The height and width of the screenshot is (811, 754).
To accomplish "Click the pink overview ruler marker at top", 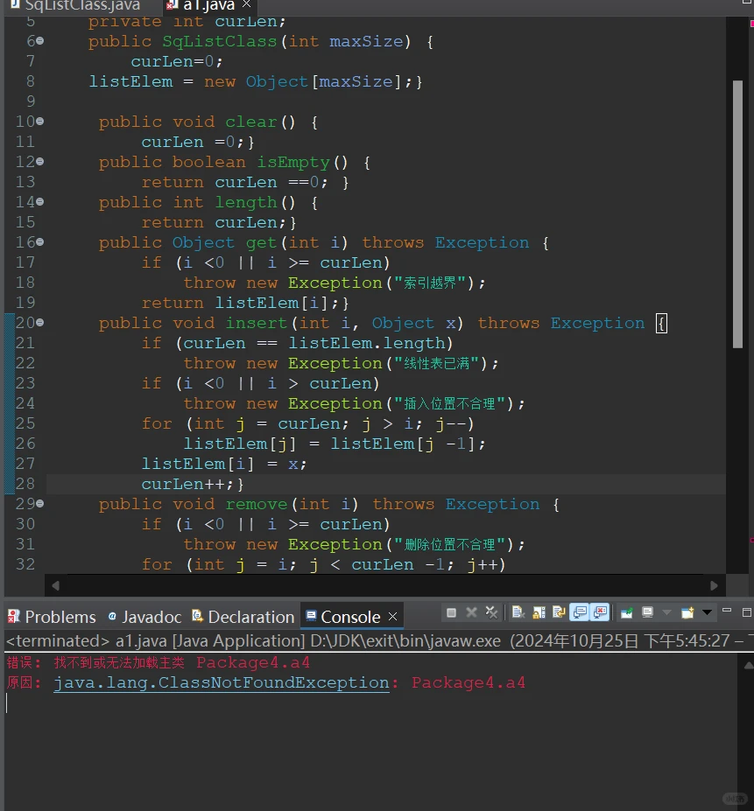I will pos(751,24).
